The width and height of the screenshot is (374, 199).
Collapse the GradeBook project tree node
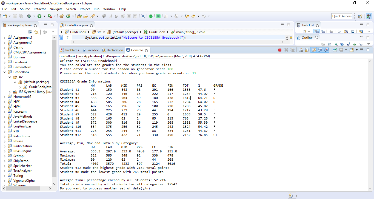coord(4,72)
